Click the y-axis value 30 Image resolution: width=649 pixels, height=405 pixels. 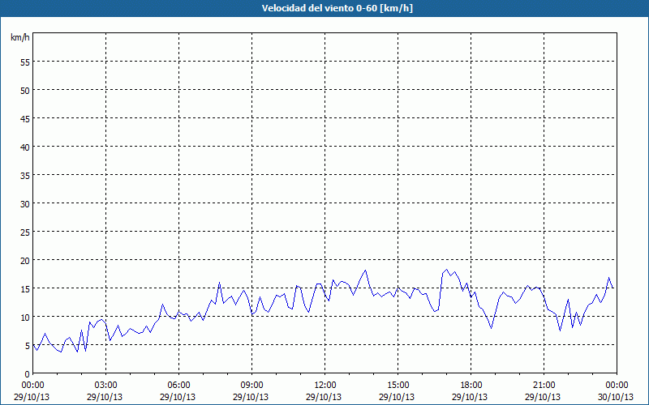click(25, 204)
